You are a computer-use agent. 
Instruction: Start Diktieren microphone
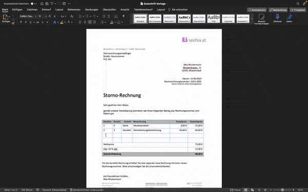[277, 18]
